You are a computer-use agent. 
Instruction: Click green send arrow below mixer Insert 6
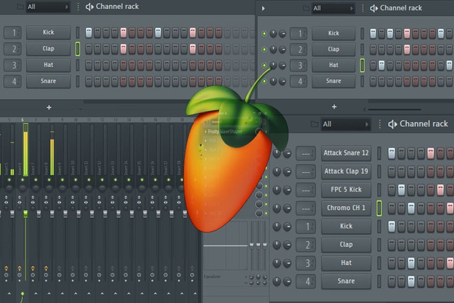pos(22,294)
